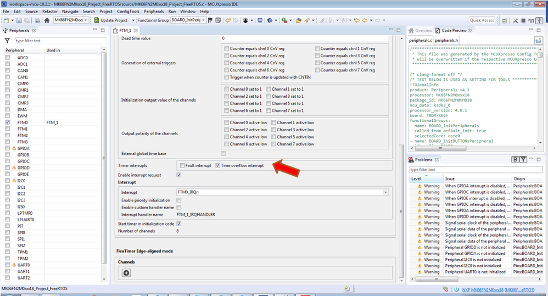Open the ConfigTools menu

[x=128, y=11]
